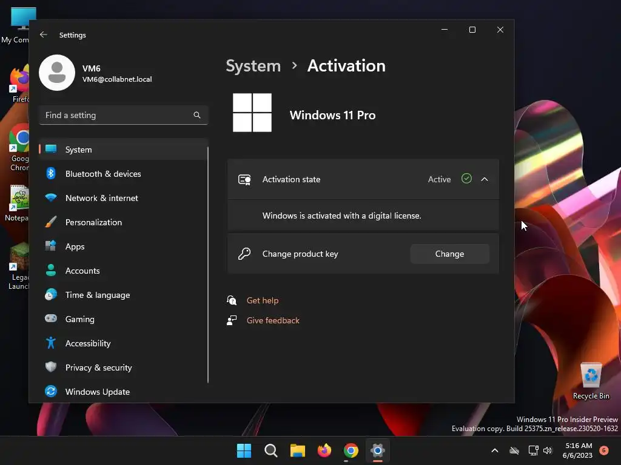This screenshot has width=621, height=465.
Task: Open the taskbar clock and date
Action: point(578,450)
